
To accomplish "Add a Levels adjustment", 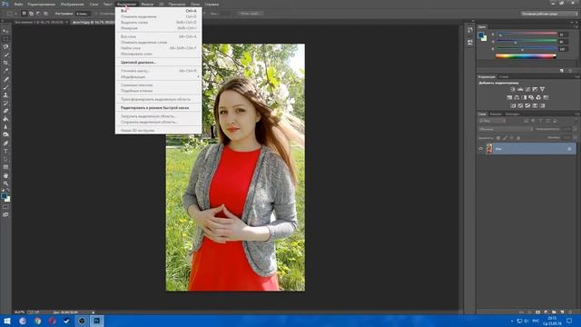I will tap(520, 89).
